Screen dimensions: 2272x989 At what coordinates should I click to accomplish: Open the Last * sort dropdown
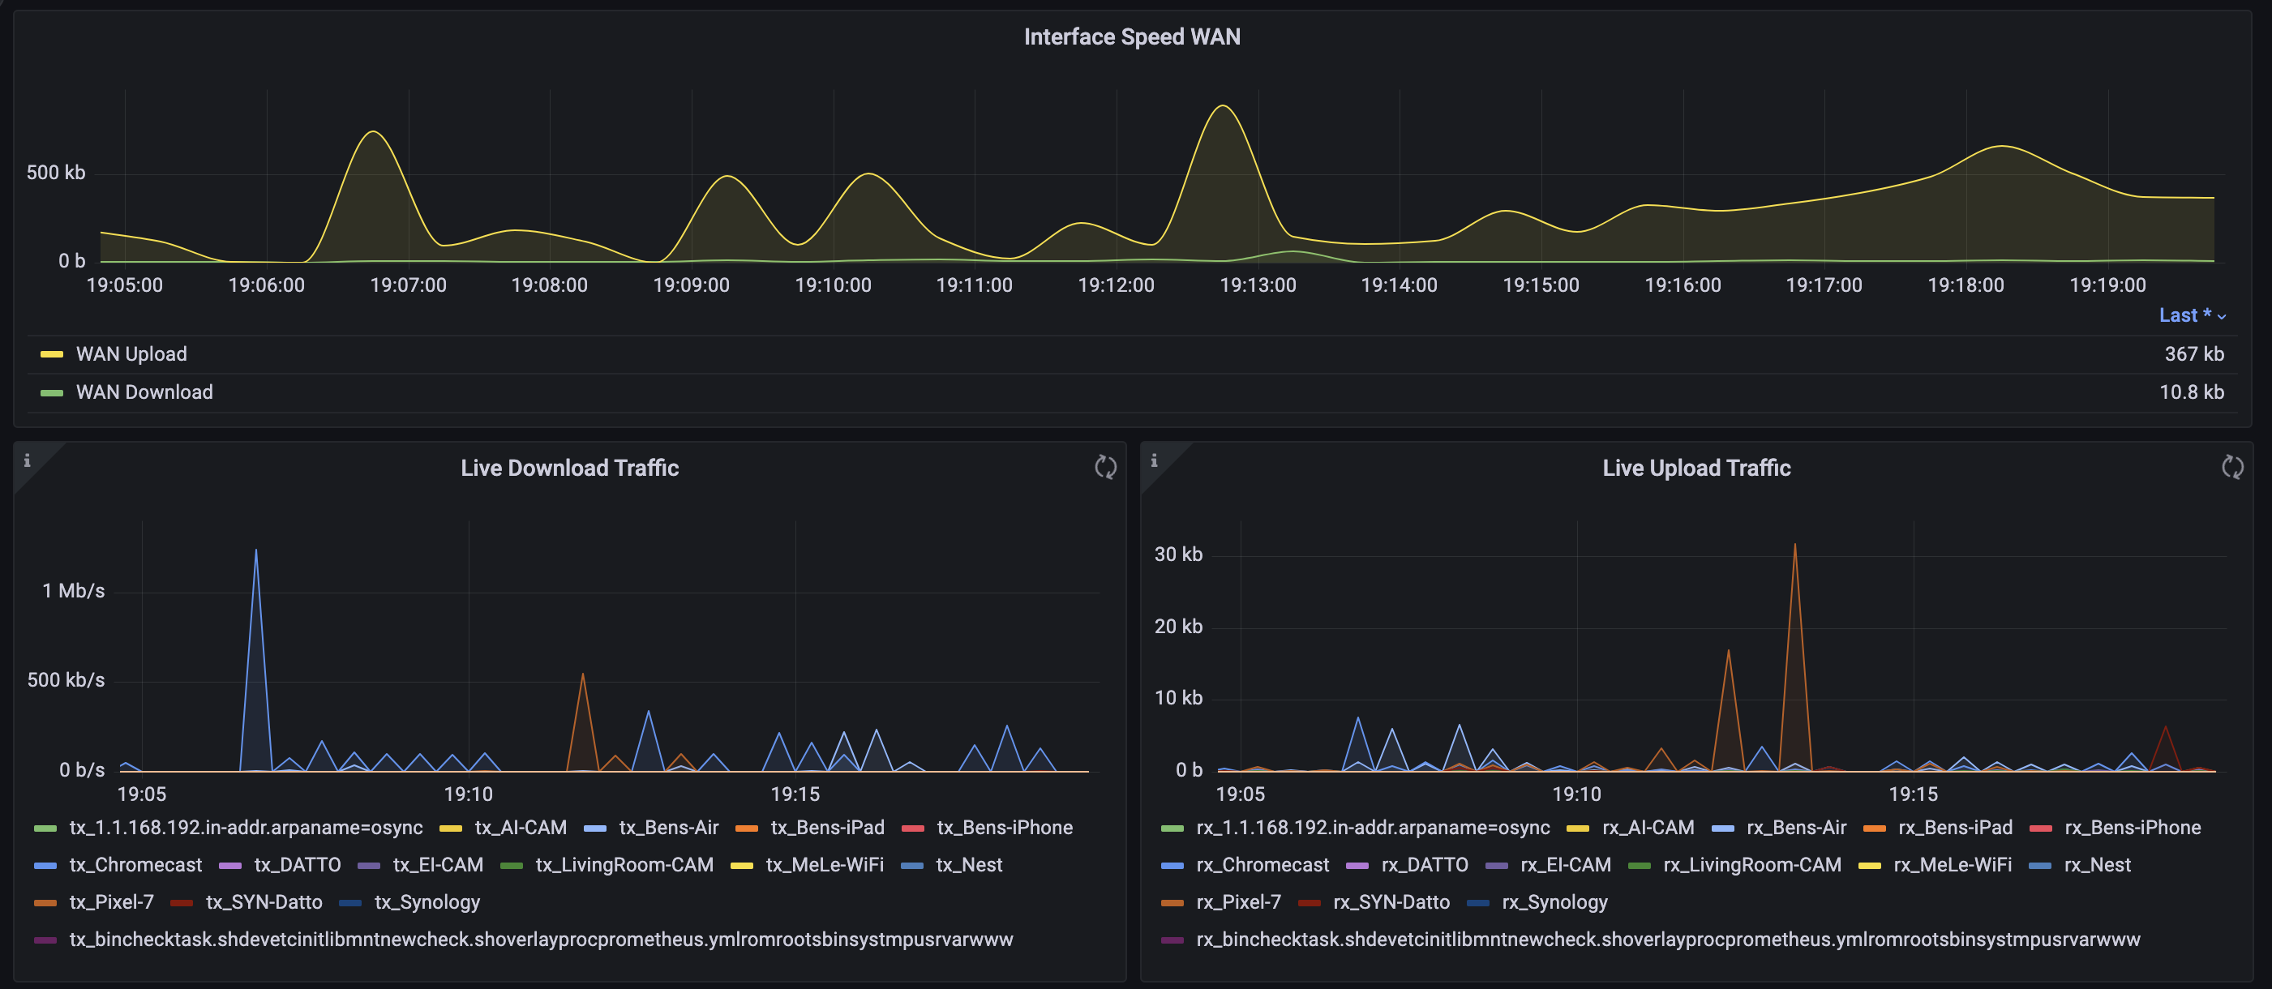coord(2192,315)
